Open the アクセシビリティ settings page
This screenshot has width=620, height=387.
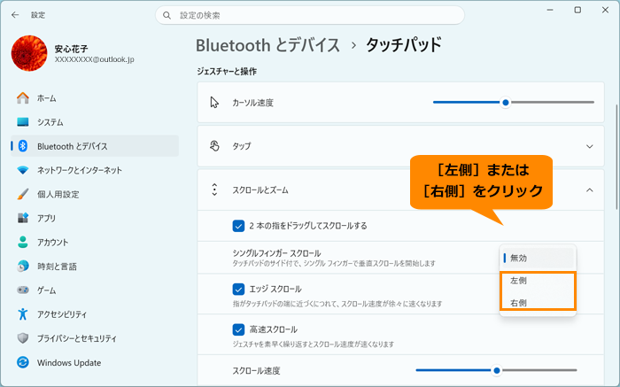coord(95,314)
